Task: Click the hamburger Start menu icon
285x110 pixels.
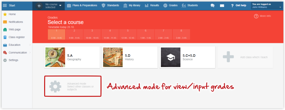Action: click(5, 5)
